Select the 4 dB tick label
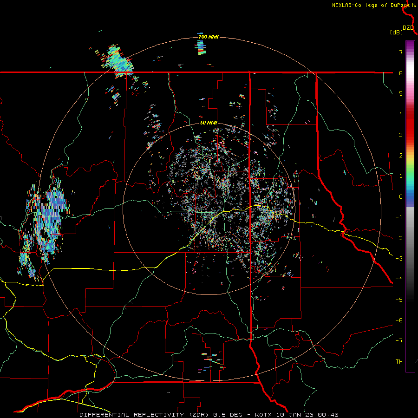This screenshot has height=418, width=418. (x=401, y=114)
